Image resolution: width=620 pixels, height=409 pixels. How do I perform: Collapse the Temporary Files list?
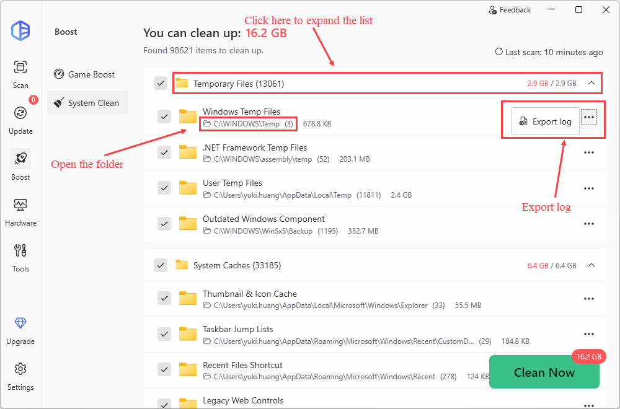pos(591,83)
